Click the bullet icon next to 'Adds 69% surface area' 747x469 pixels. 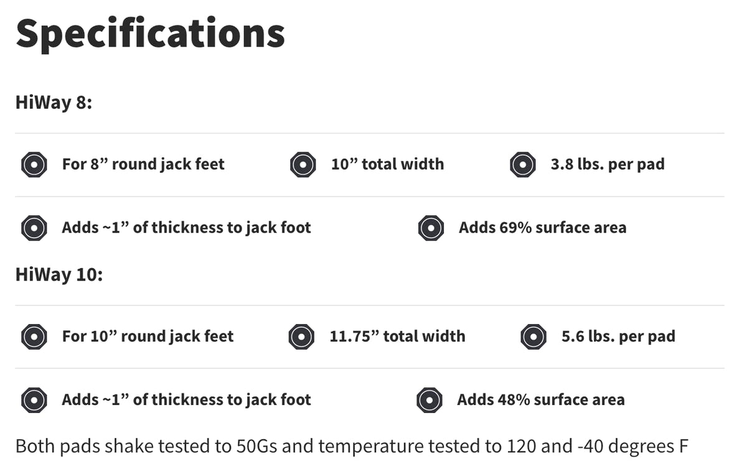tap(431, 228)
